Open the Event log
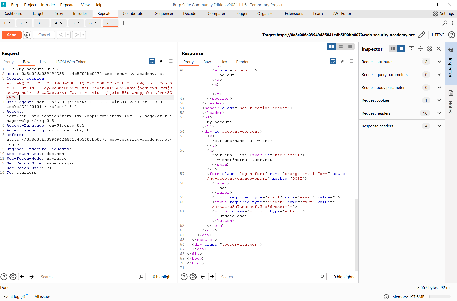 tap(14, 297)
